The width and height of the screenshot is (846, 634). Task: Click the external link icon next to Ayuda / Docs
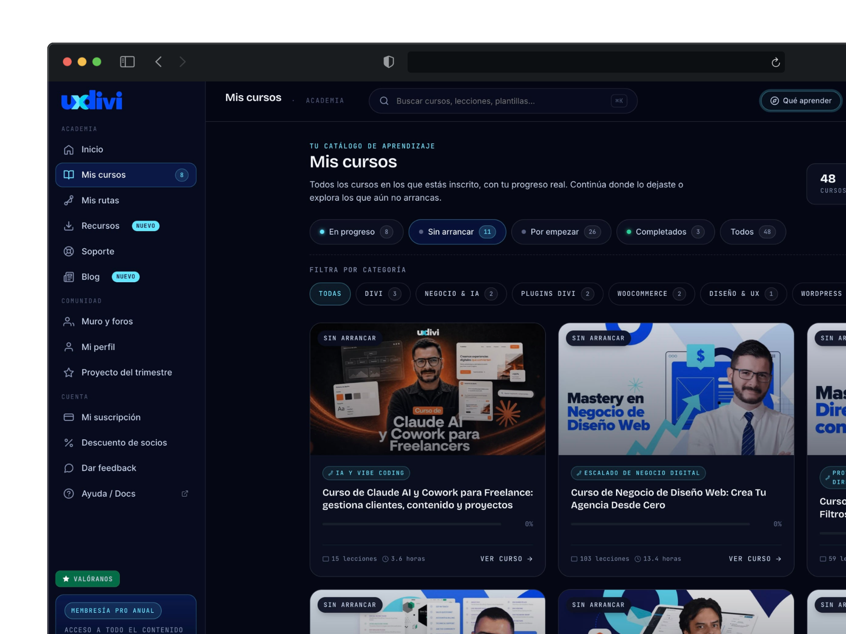click(x=185, y=493)
